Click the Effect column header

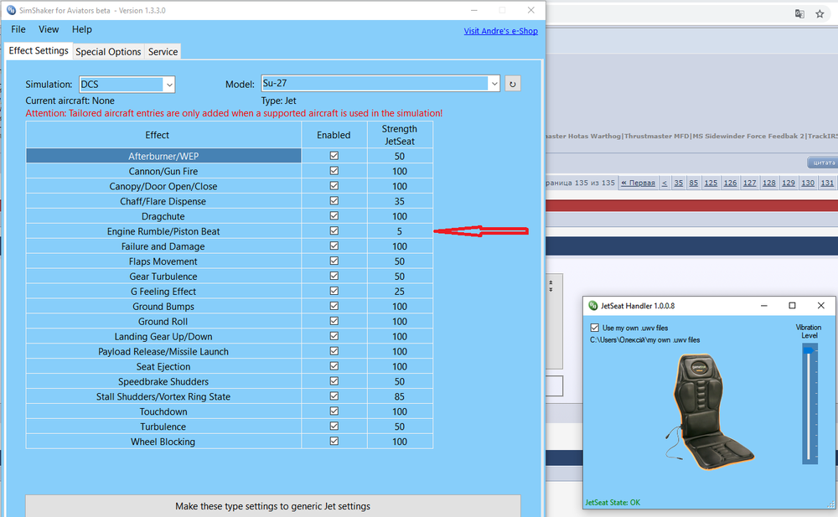163,135
